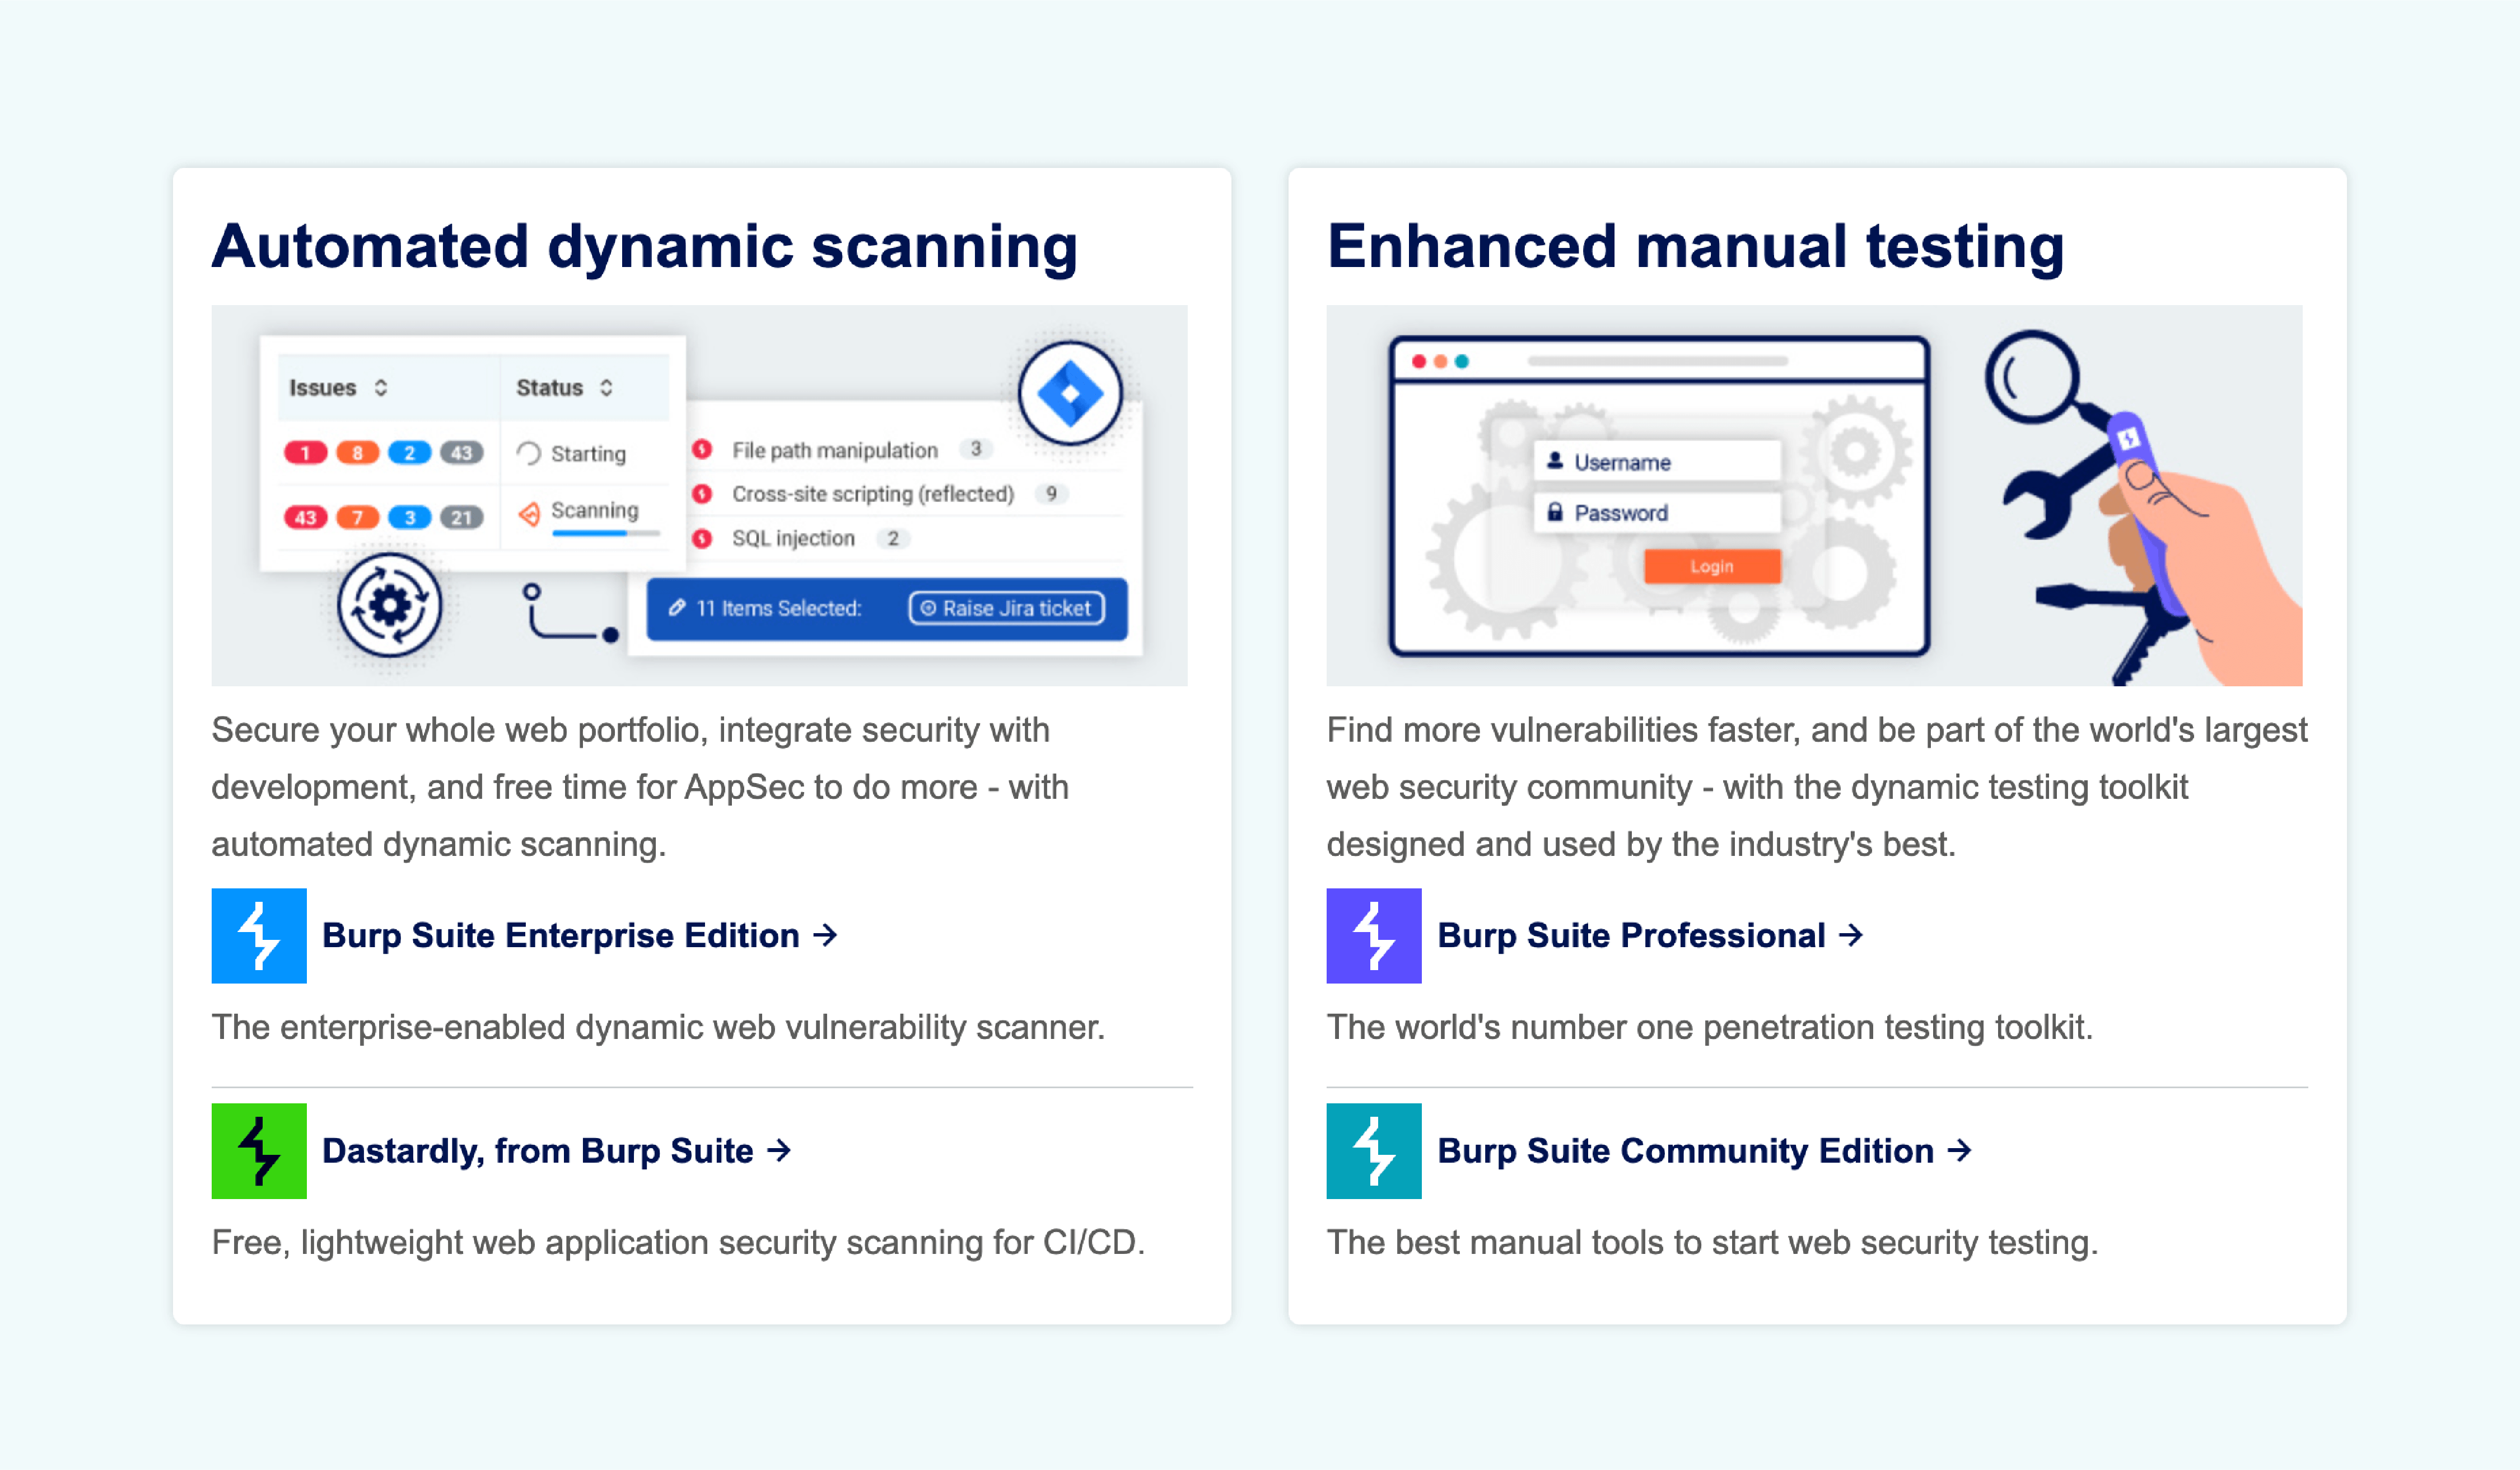Click the Jira diamond logo in the illustration

1070,394
